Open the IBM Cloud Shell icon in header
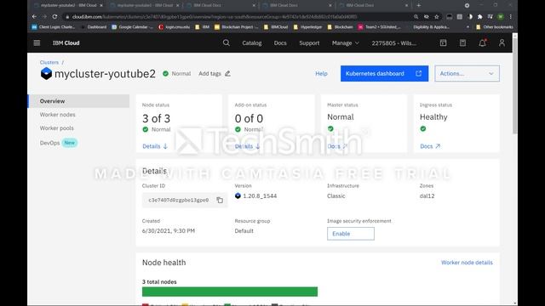 point(443,42)
